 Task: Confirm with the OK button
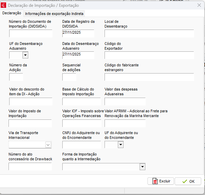coord(188,181)
